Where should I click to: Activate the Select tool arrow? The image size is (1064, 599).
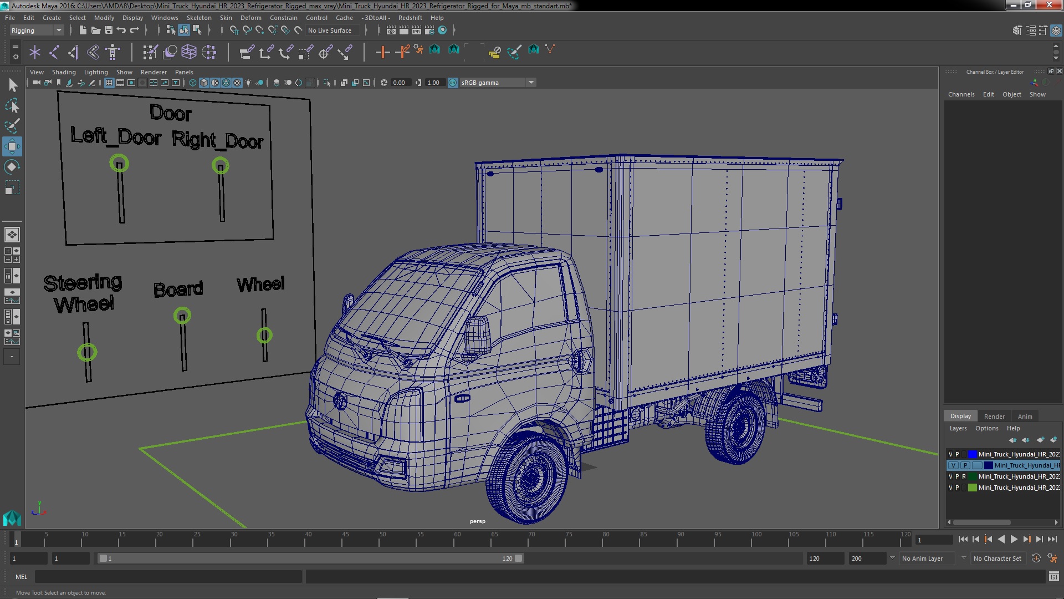tap(12, 85)
